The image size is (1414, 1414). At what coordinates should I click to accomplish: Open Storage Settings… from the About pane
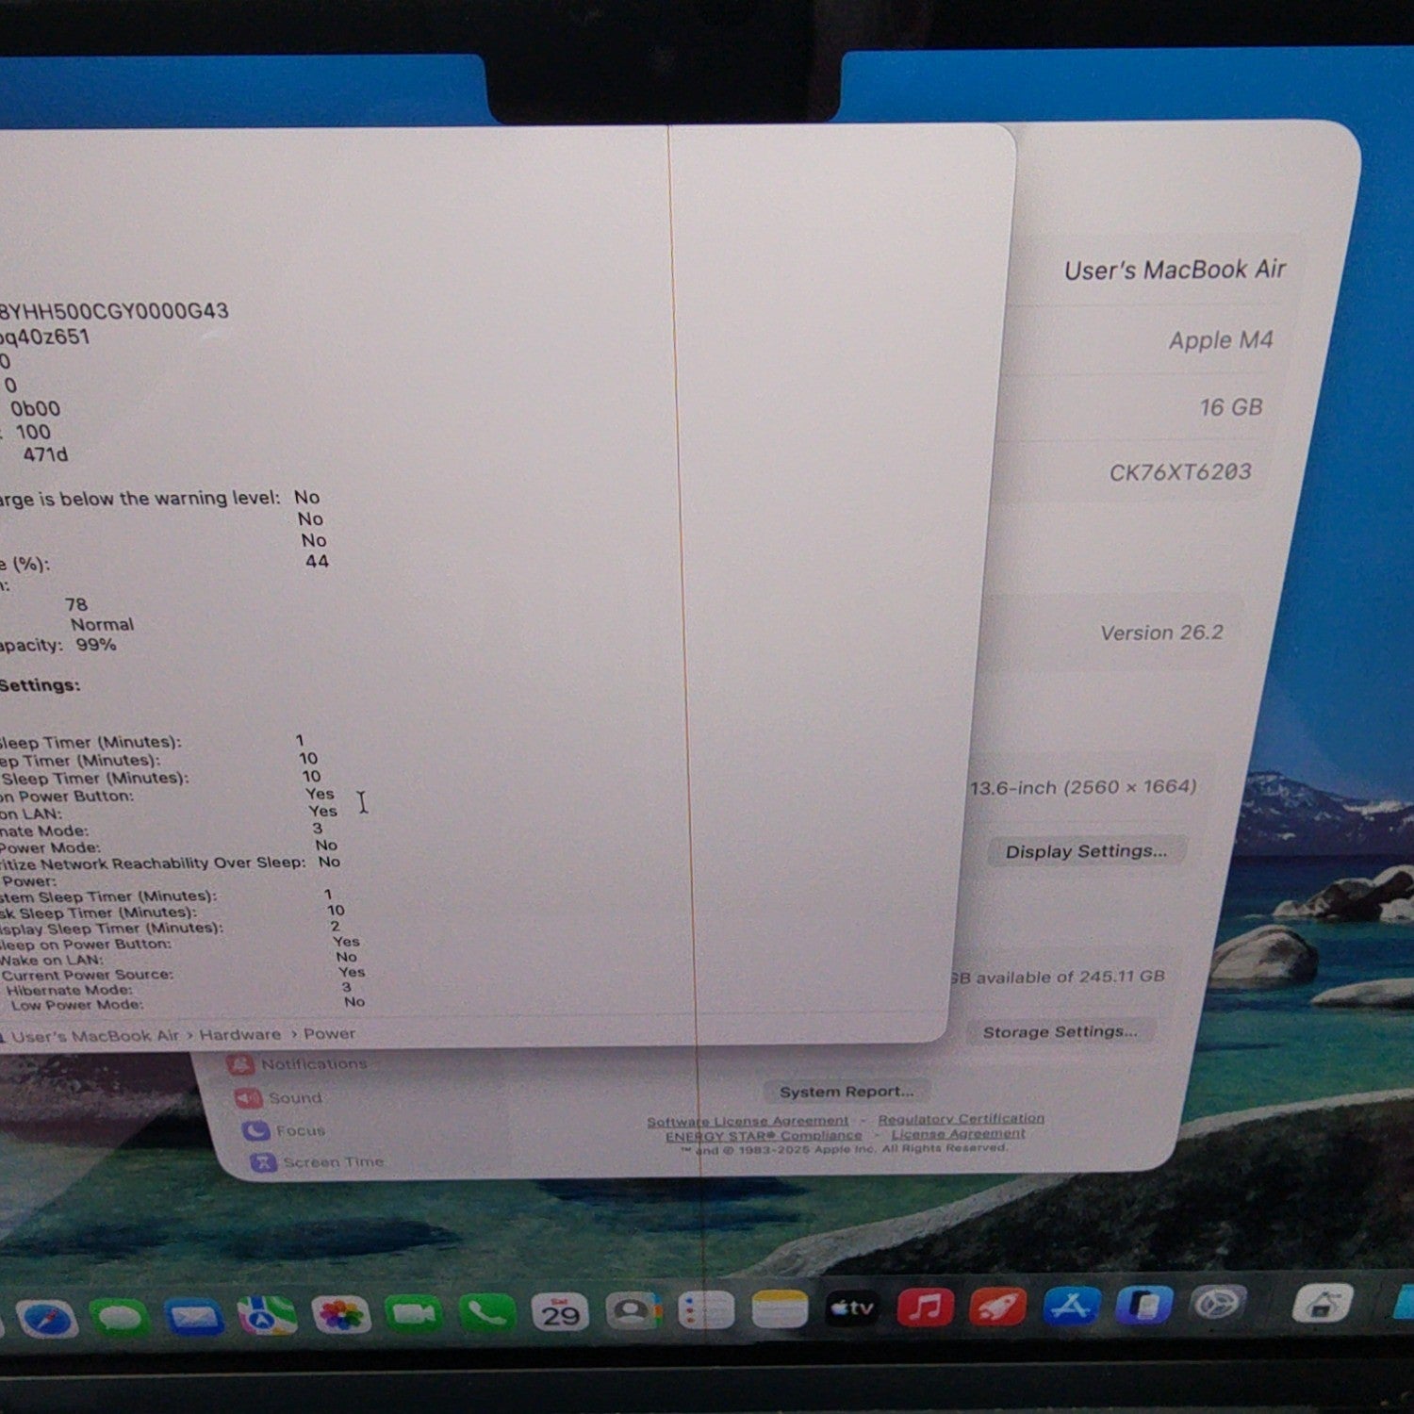[x=1060, y=1032]
